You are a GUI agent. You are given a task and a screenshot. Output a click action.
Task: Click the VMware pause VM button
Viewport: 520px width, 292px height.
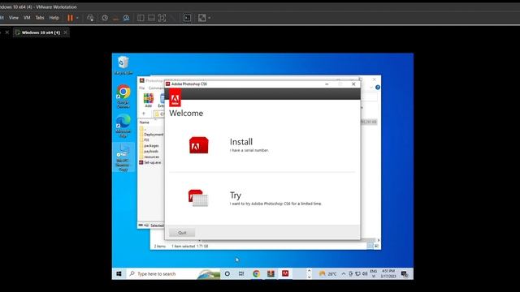[x=70, y=18]
